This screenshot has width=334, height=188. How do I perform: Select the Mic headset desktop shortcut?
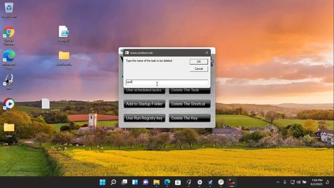point(9,81)
